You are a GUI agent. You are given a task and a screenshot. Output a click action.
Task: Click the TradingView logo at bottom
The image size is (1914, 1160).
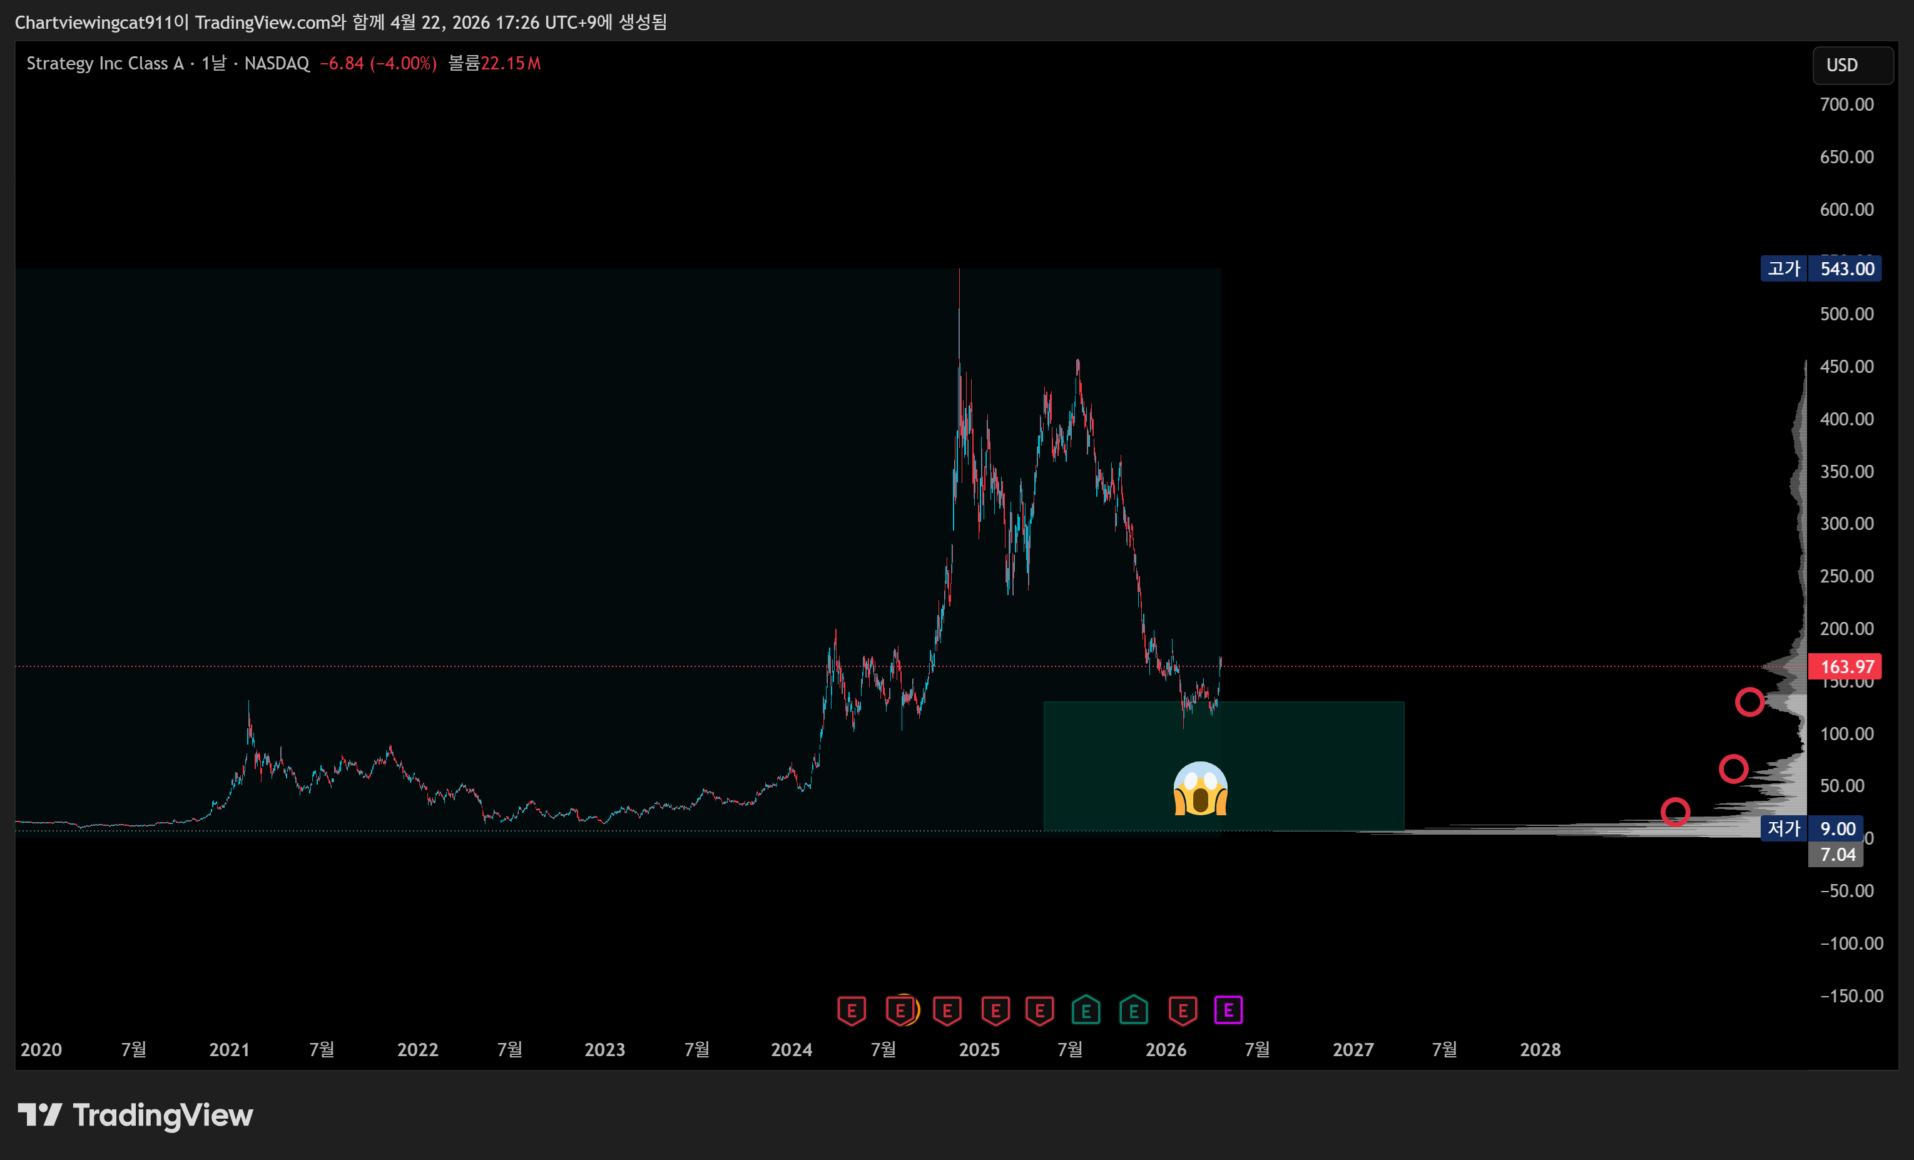pos(136,1115)
